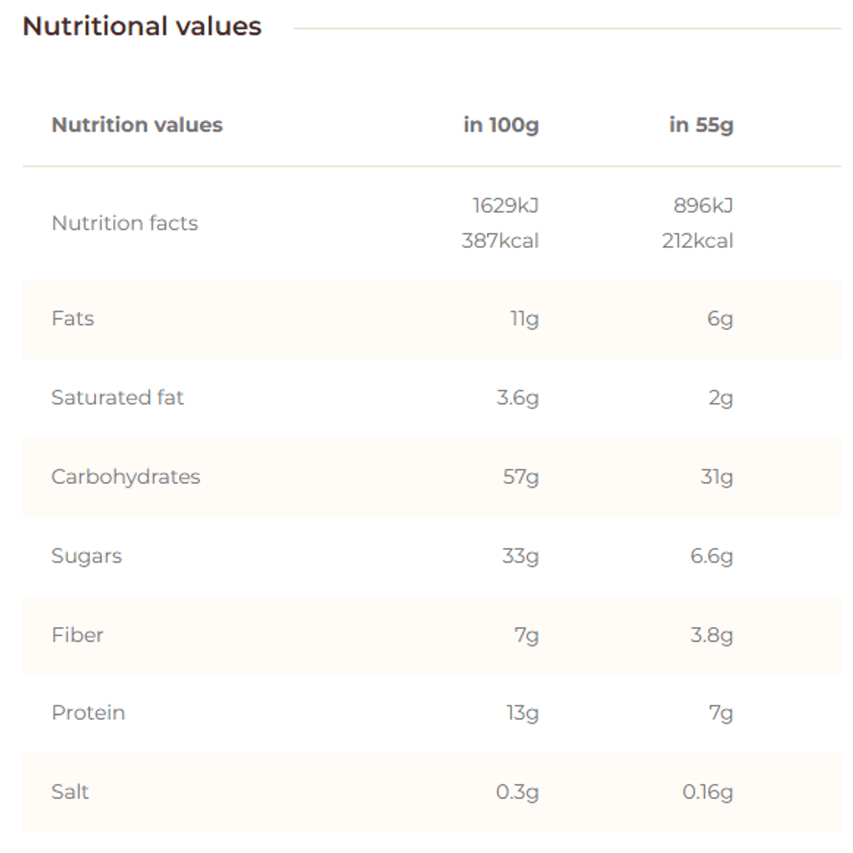Select the 896kJ value
The image size is (853, 853).
(x=703, y=205)
